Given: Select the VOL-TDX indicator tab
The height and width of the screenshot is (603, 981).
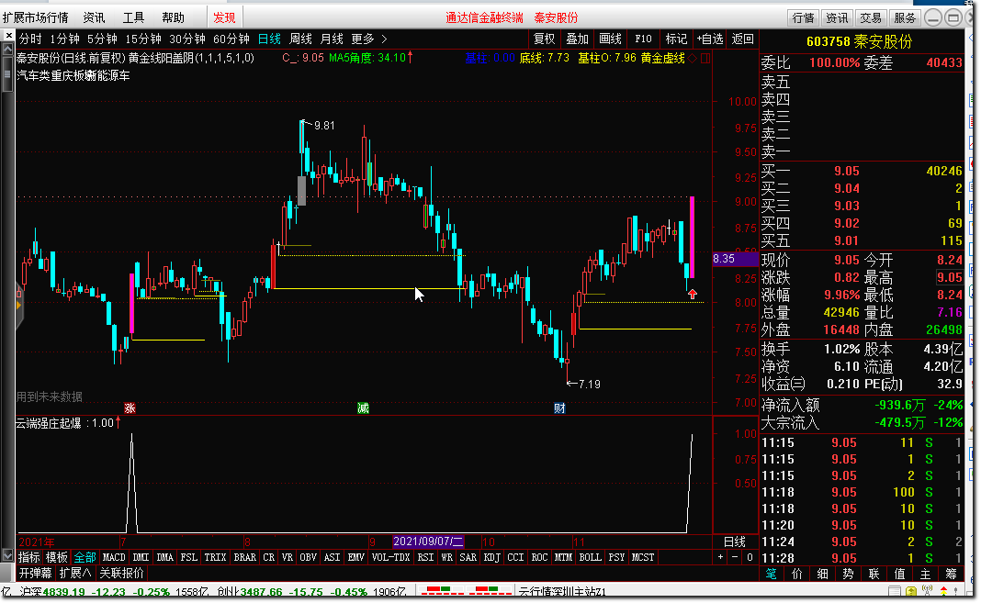Looking at the screenshot, I should 390,557.
